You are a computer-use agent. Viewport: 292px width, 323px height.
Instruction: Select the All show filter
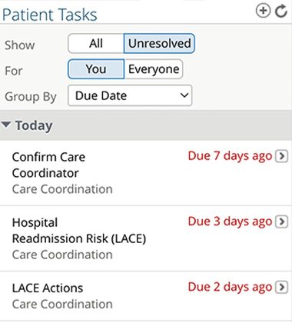pos(96,43)
